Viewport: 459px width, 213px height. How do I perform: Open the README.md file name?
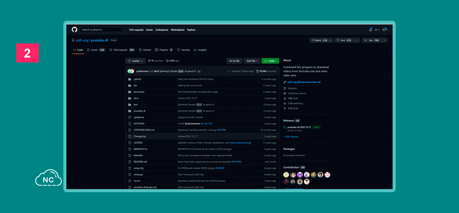(140, 162)
